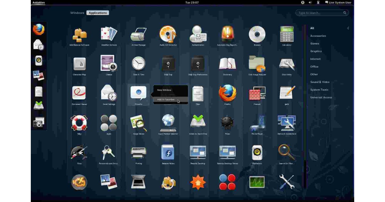Click Firefox in the favorites dock
This screenshot has width=385, height=202.
[39, 30]
